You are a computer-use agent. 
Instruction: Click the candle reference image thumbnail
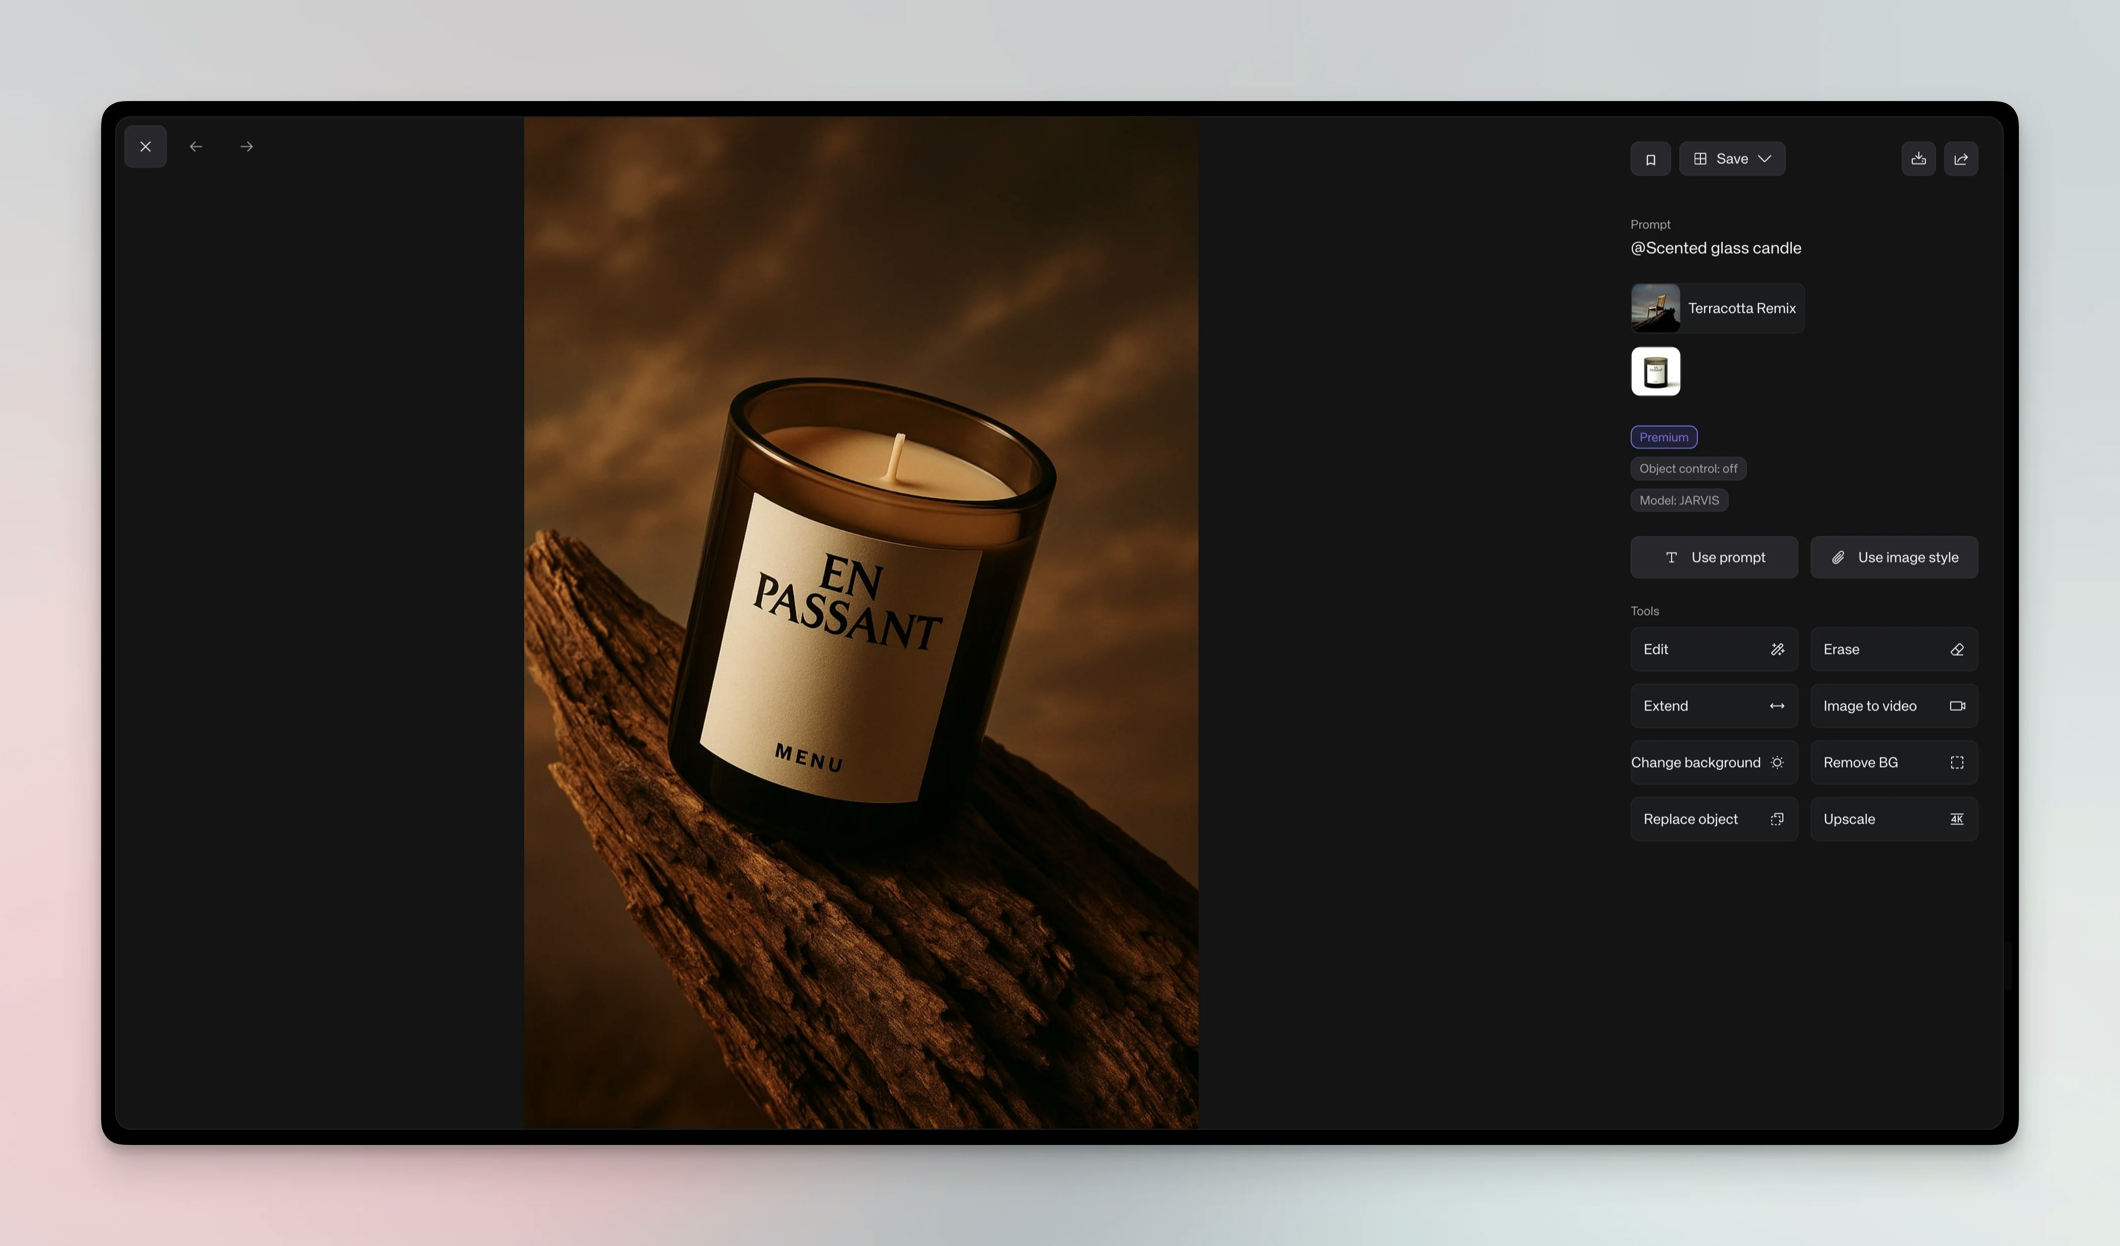click(1655, 371)
